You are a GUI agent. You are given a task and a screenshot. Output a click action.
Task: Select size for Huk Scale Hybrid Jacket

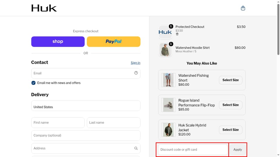click(230, 130)
